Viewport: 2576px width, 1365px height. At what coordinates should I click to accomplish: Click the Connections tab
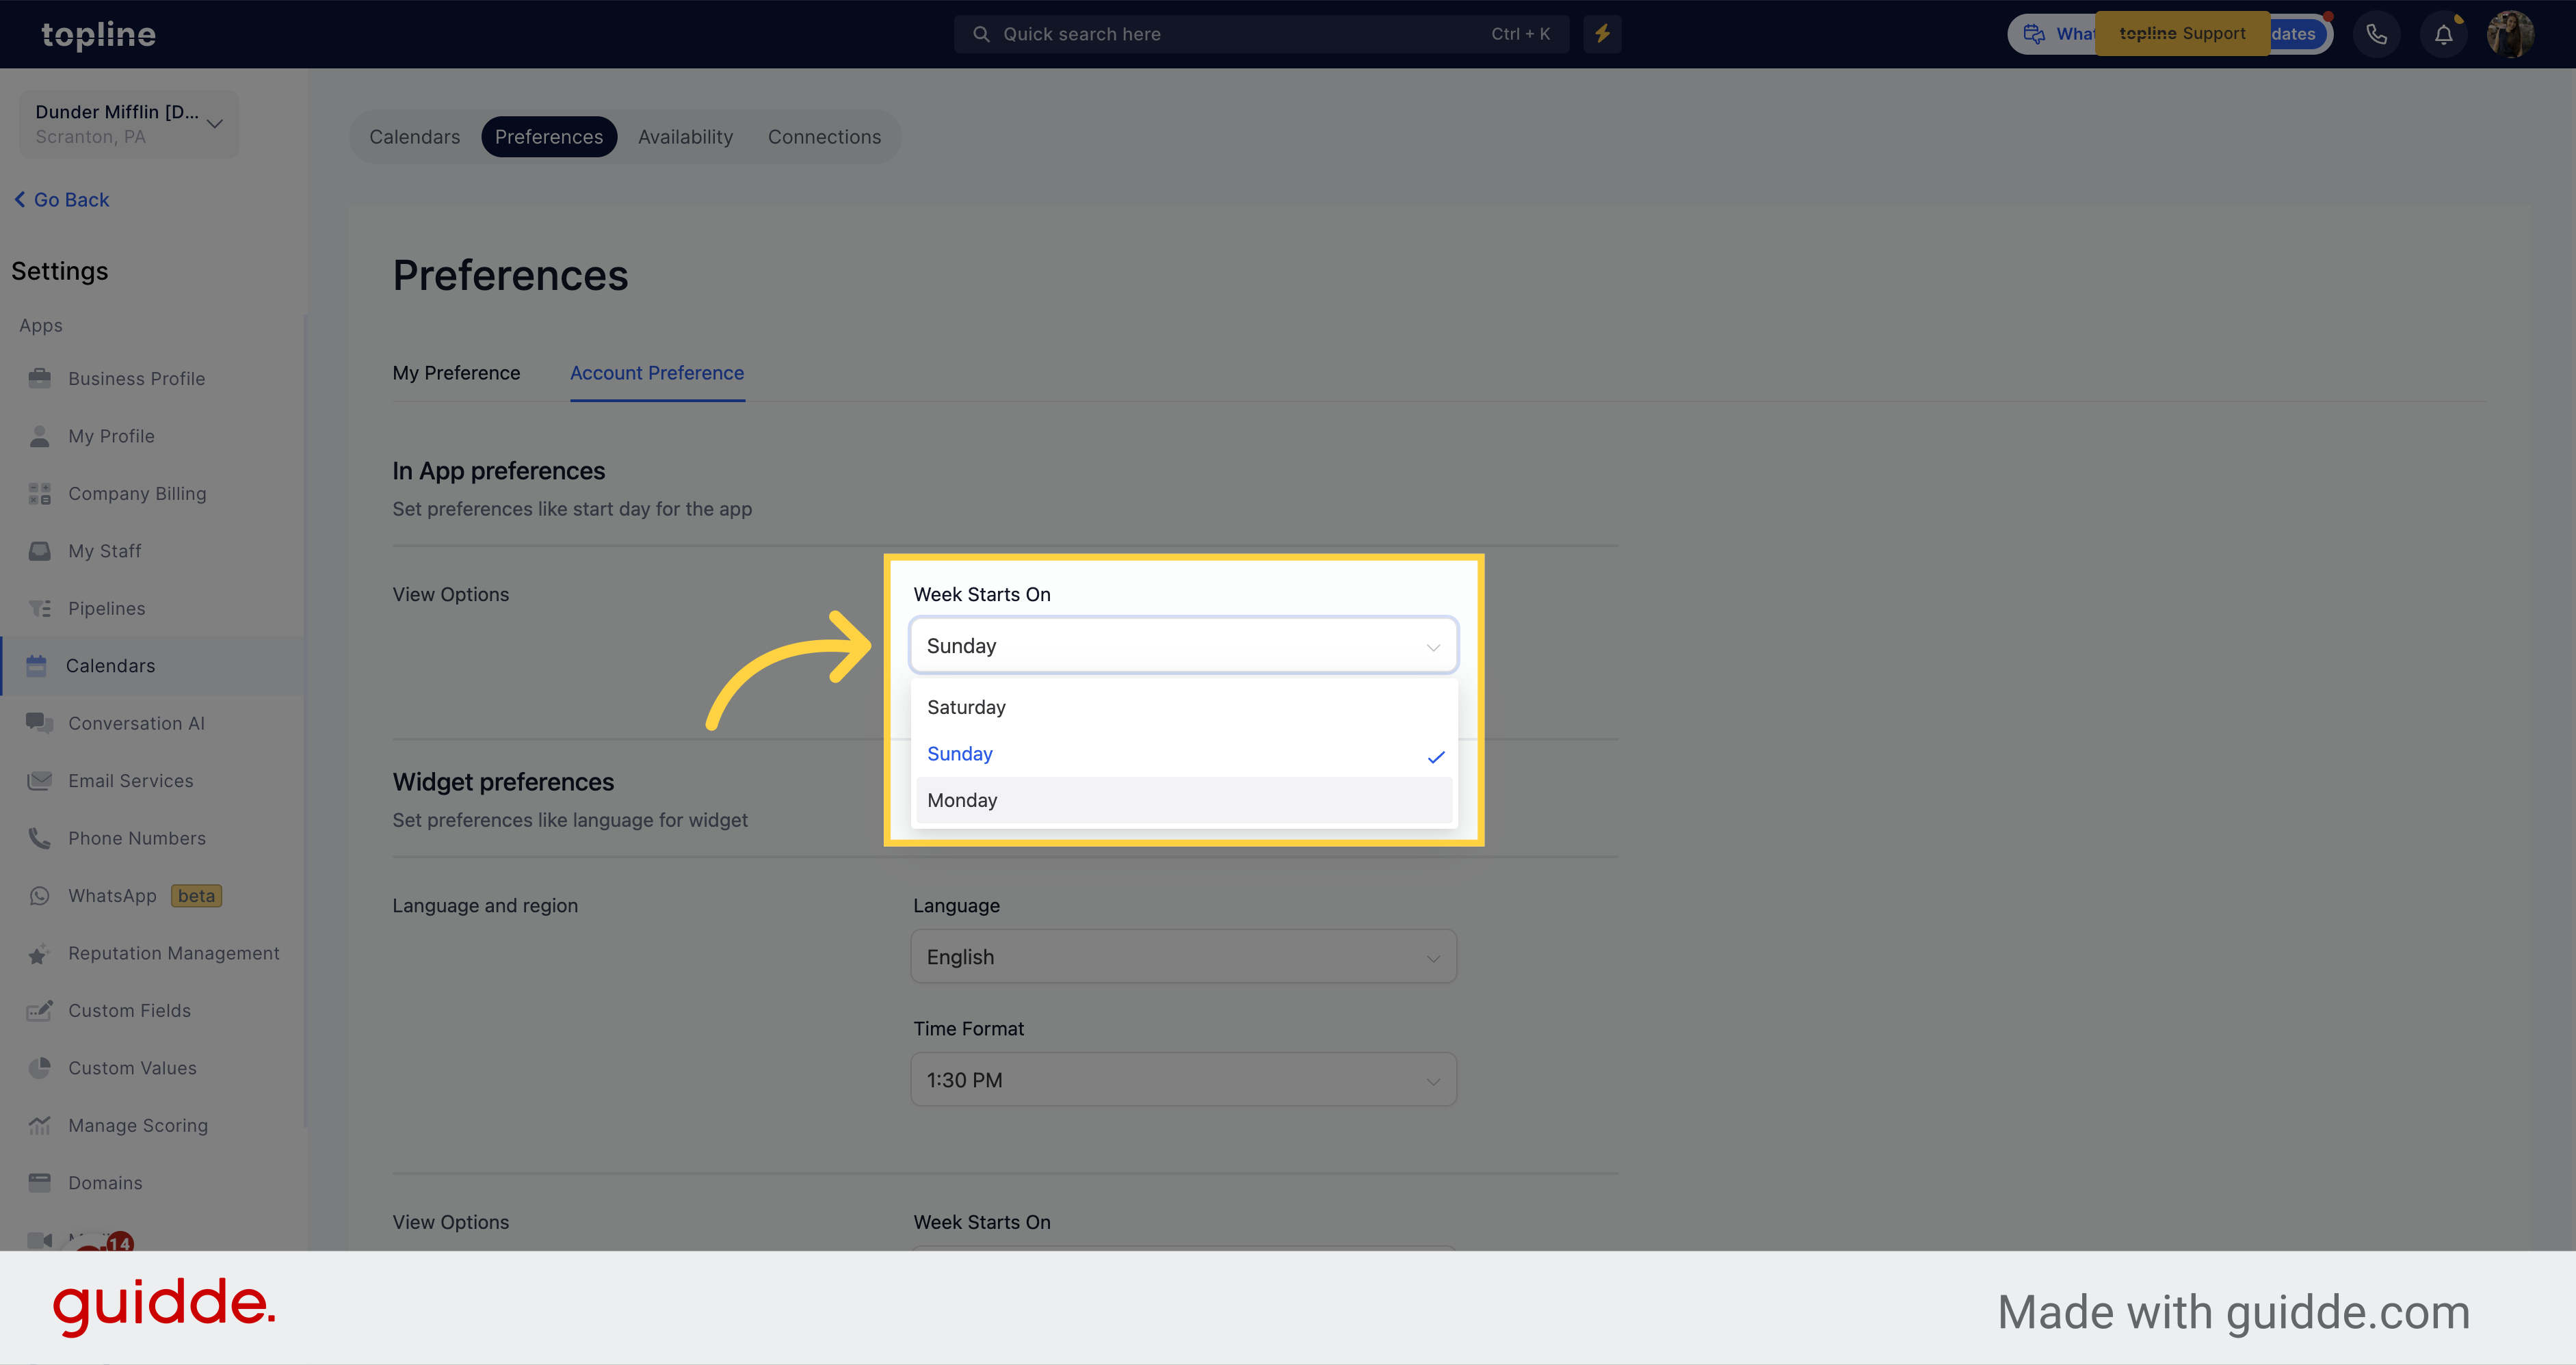click(x=825, y=136)
